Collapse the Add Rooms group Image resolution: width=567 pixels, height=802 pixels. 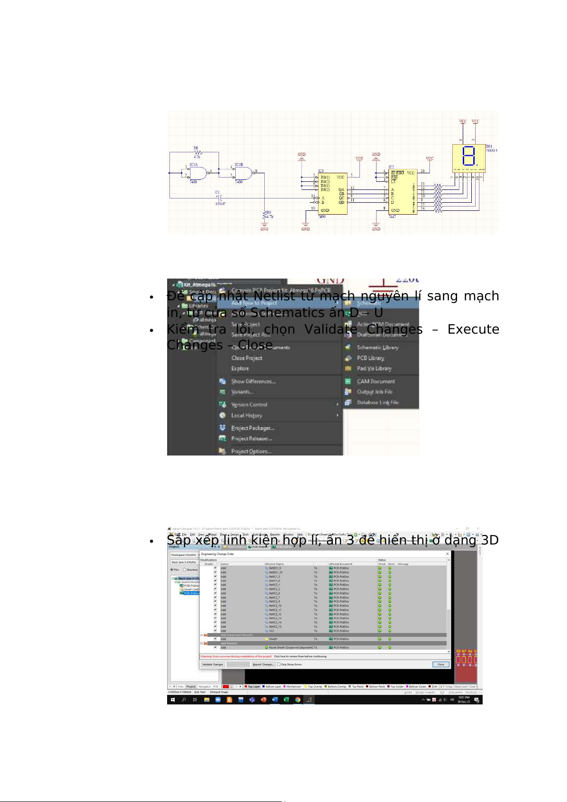click(201, 643)
